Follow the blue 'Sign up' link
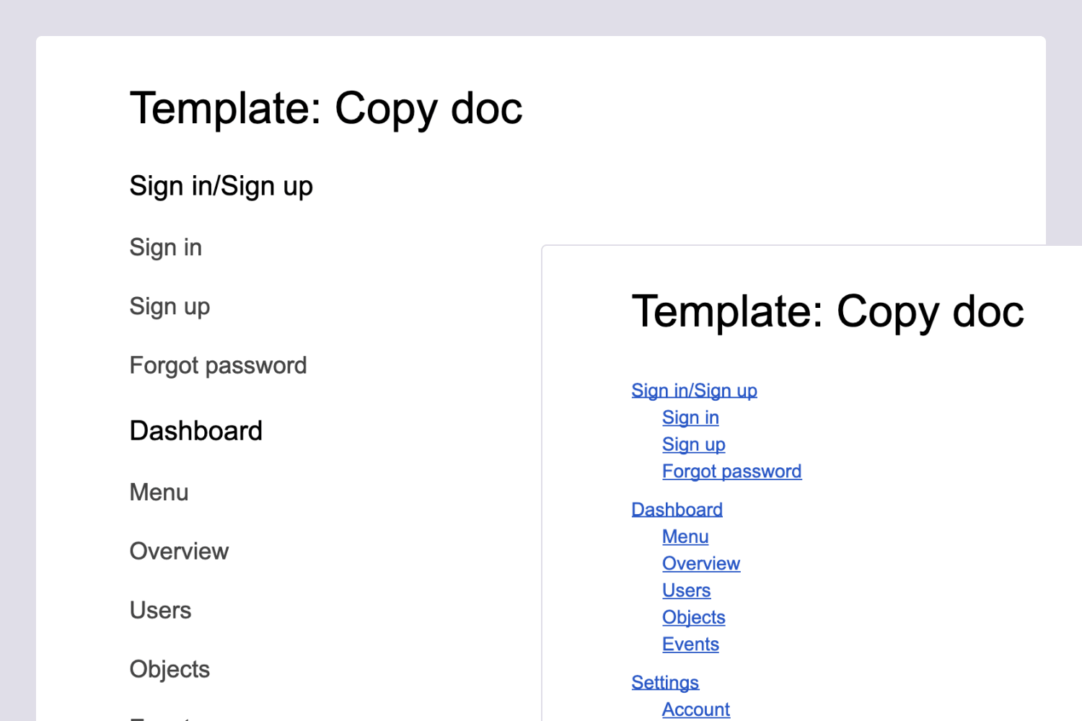1082x721 pixels. pos(693,444)
